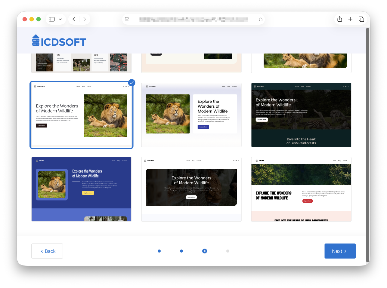Viewport: 387px width, 288px height.
Task: Choose the dark green zebra template
Action: [x=301, y=115]
